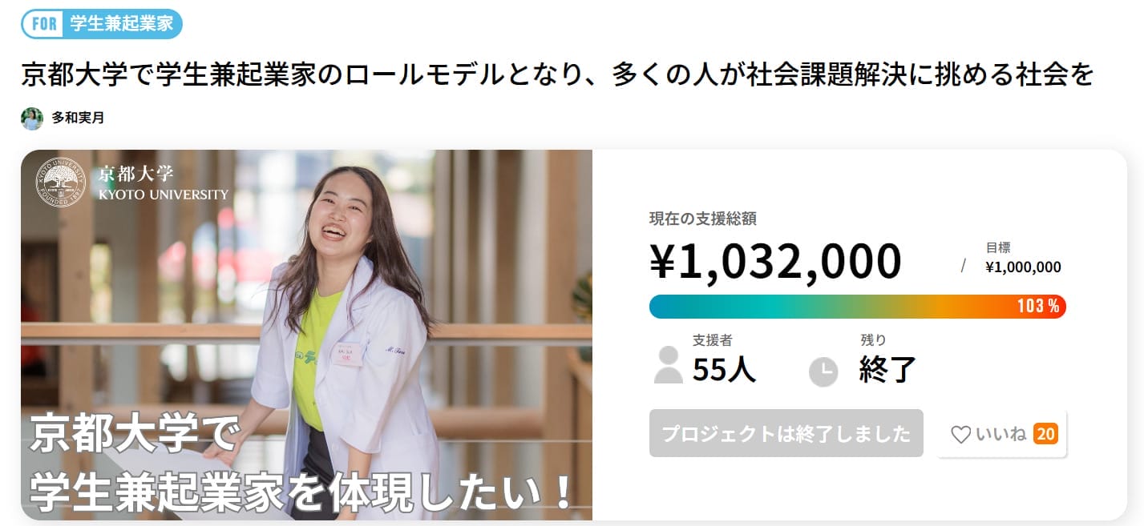Viewport: 1144px width, 526px height.
Task: Click the supporter person icon
Action: click(x=668, y=365)
